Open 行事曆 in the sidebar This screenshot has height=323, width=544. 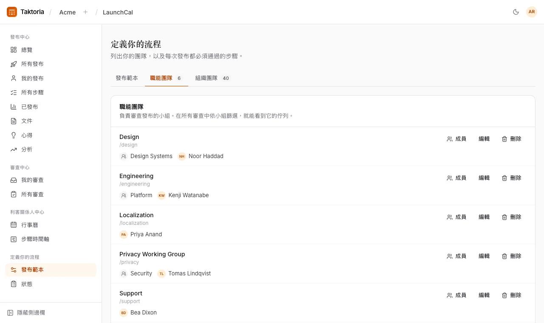pyautogui.click(x=51, y=225)
